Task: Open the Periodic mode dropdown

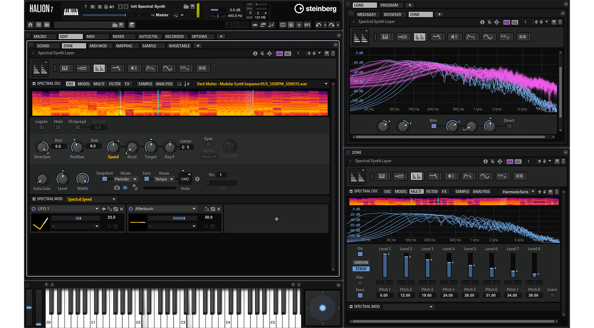Action: click(125, 179)
